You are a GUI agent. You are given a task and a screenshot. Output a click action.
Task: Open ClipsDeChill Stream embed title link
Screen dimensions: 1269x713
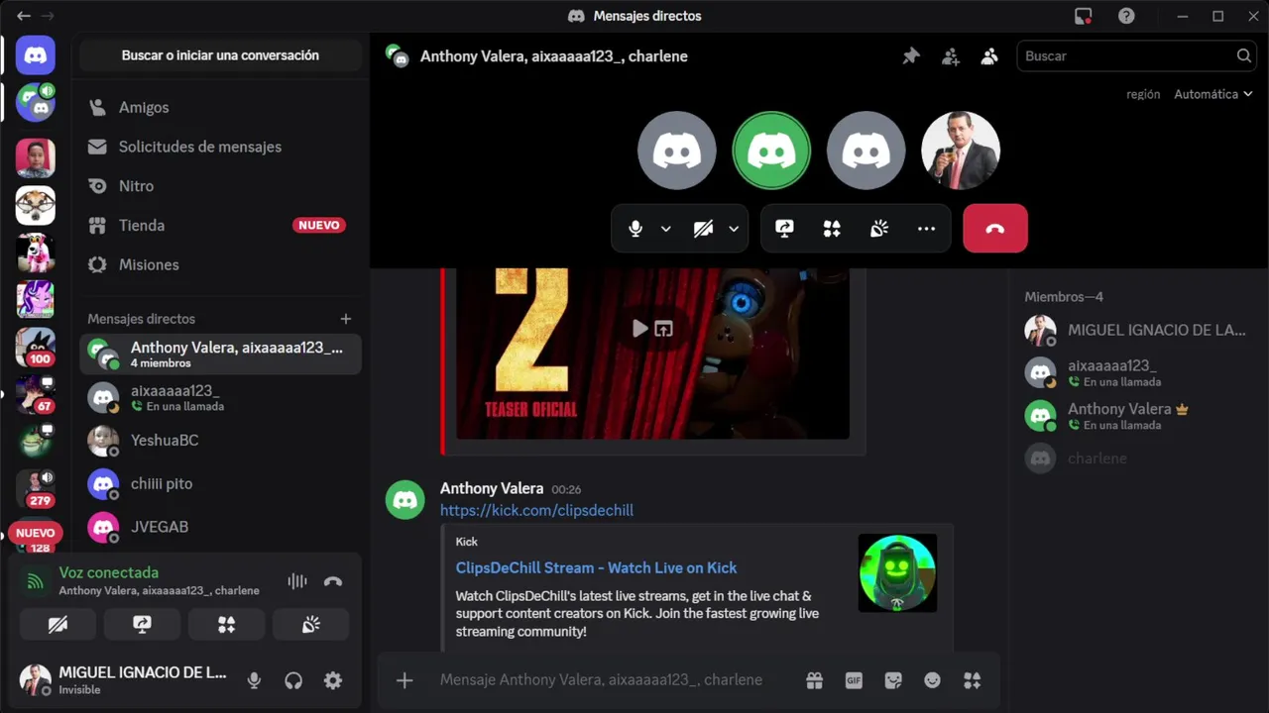tap(596, 567)
